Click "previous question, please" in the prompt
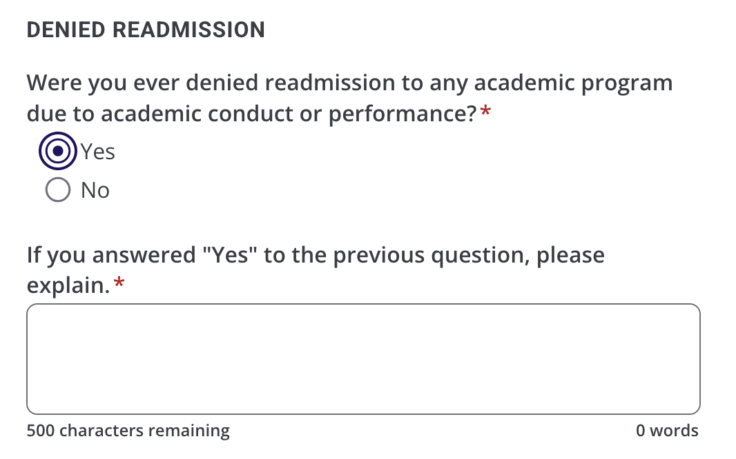Image resolution: width=736 pixels, height=459 pixels. [x=469, y=256]
